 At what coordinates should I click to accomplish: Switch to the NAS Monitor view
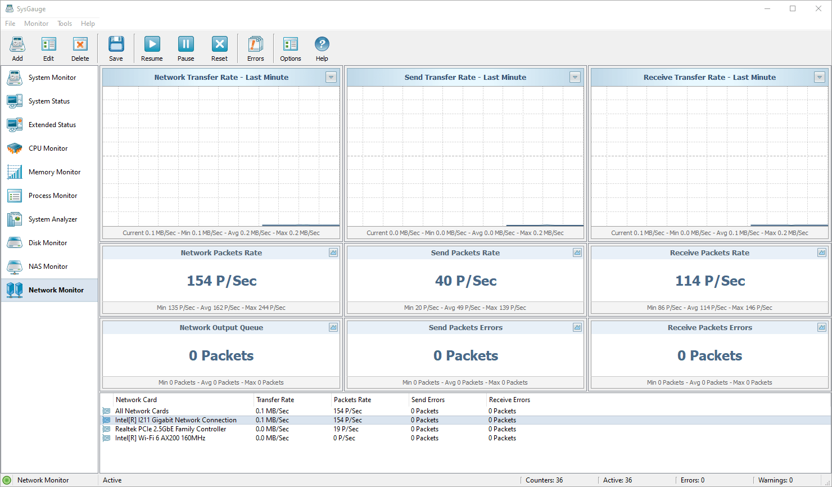click(48, 267)
